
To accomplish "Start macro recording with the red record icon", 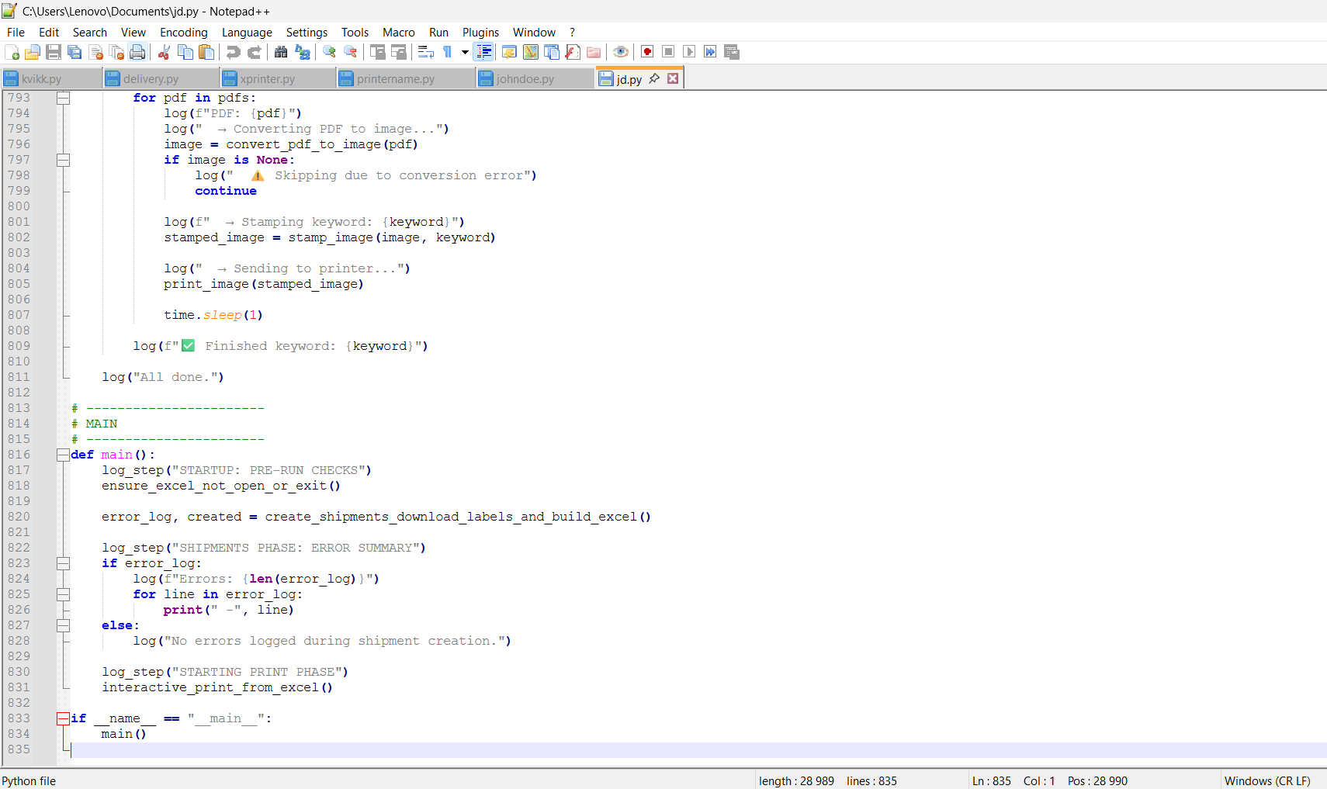I will click(647, 52).
